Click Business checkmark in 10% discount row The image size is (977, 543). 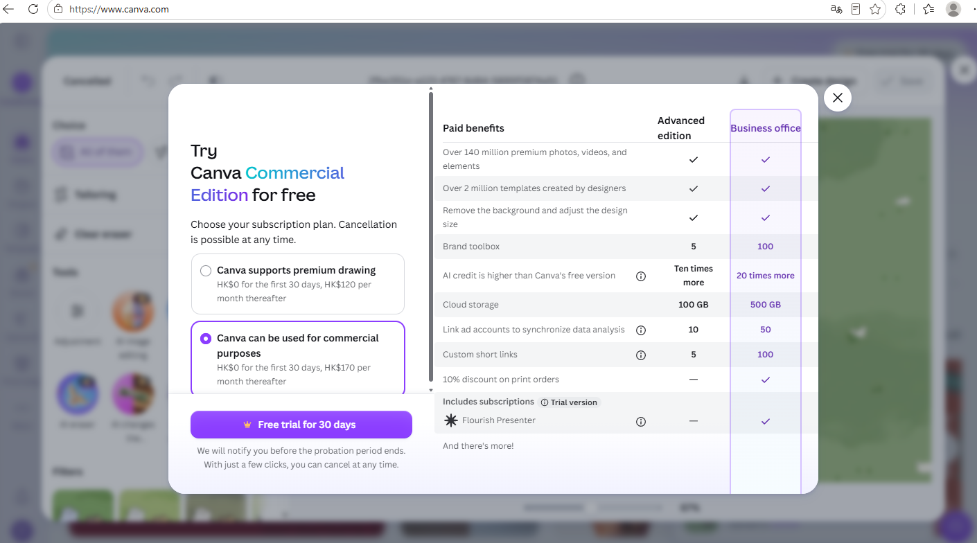pyautogui.click(x=766, y=380)
